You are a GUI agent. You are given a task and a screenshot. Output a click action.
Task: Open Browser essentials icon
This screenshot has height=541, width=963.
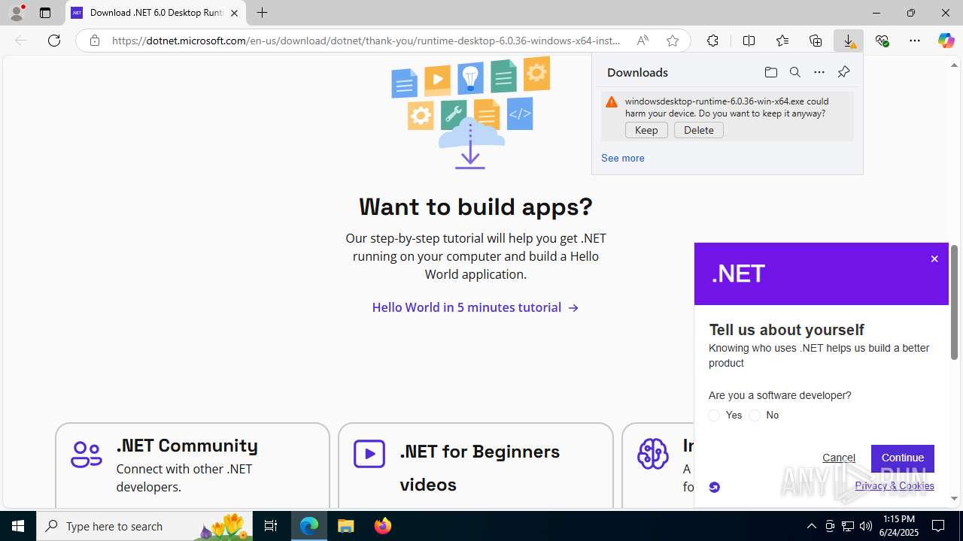pyautogui.click(x=882, y=41)
